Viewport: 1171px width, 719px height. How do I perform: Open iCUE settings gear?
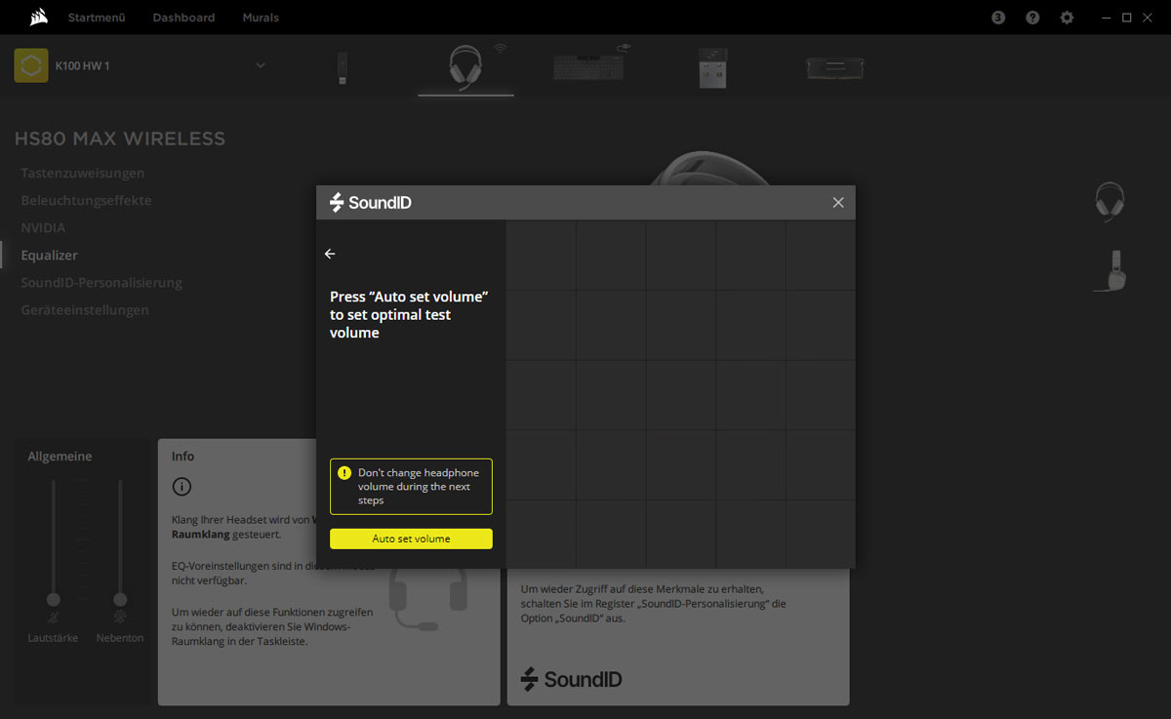[1068, 18]
